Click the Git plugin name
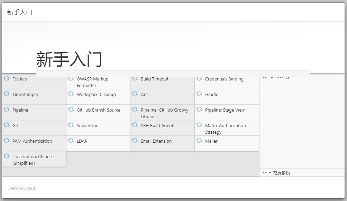This screenshot has width=347, height=201. [15, 125]
